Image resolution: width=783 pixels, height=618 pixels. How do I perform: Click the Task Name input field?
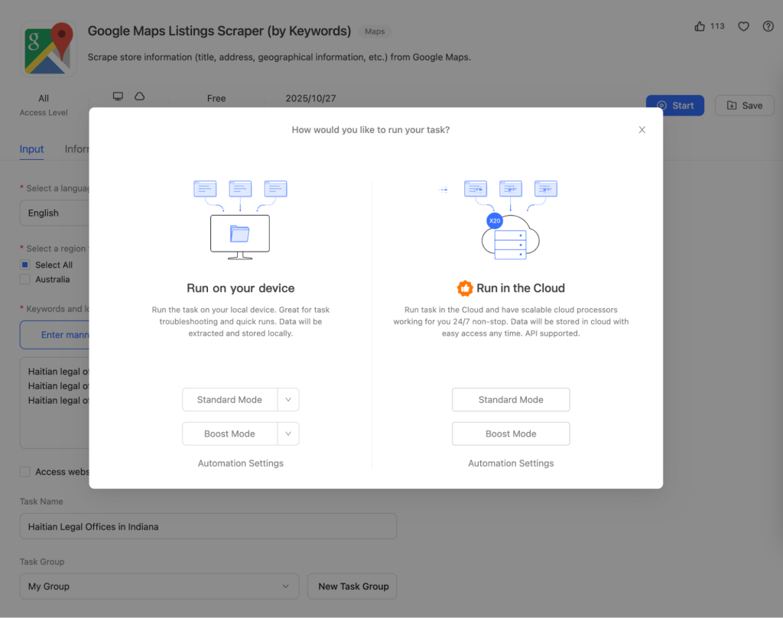tap(208, 526)
